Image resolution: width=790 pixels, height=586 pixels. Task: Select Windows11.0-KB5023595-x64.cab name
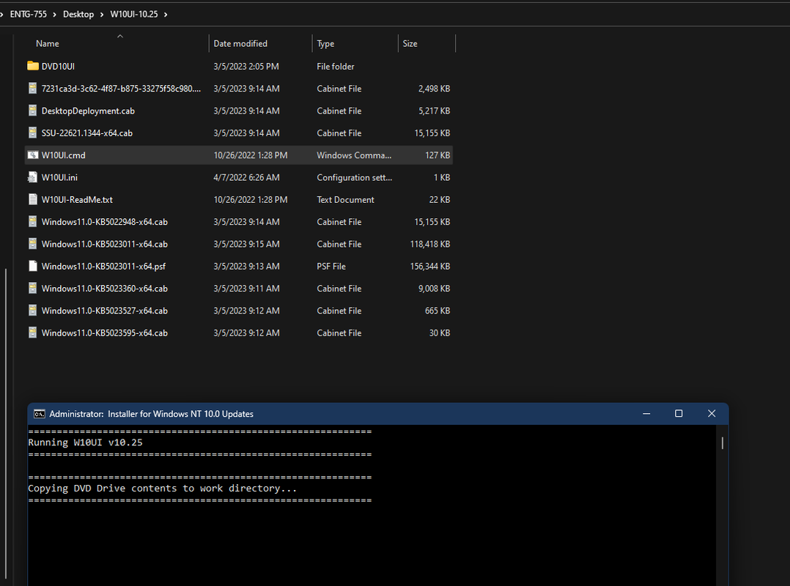[x=105, y=333]
